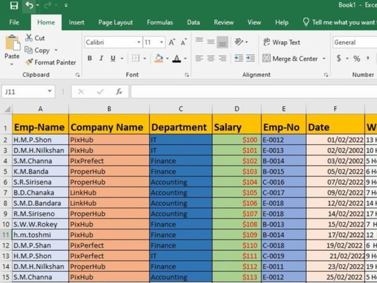Click the Borders icon
The height and width of the screenshot is (283, 377).
coord(136,58)
